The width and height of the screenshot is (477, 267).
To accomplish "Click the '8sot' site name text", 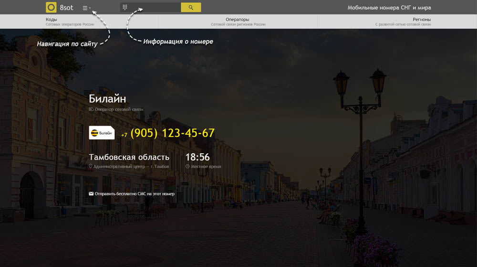I will pos(66,8).
